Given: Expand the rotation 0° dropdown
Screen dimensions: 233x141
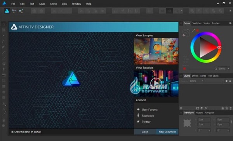Looking at the screenshot, I should (x=209, y=131).
